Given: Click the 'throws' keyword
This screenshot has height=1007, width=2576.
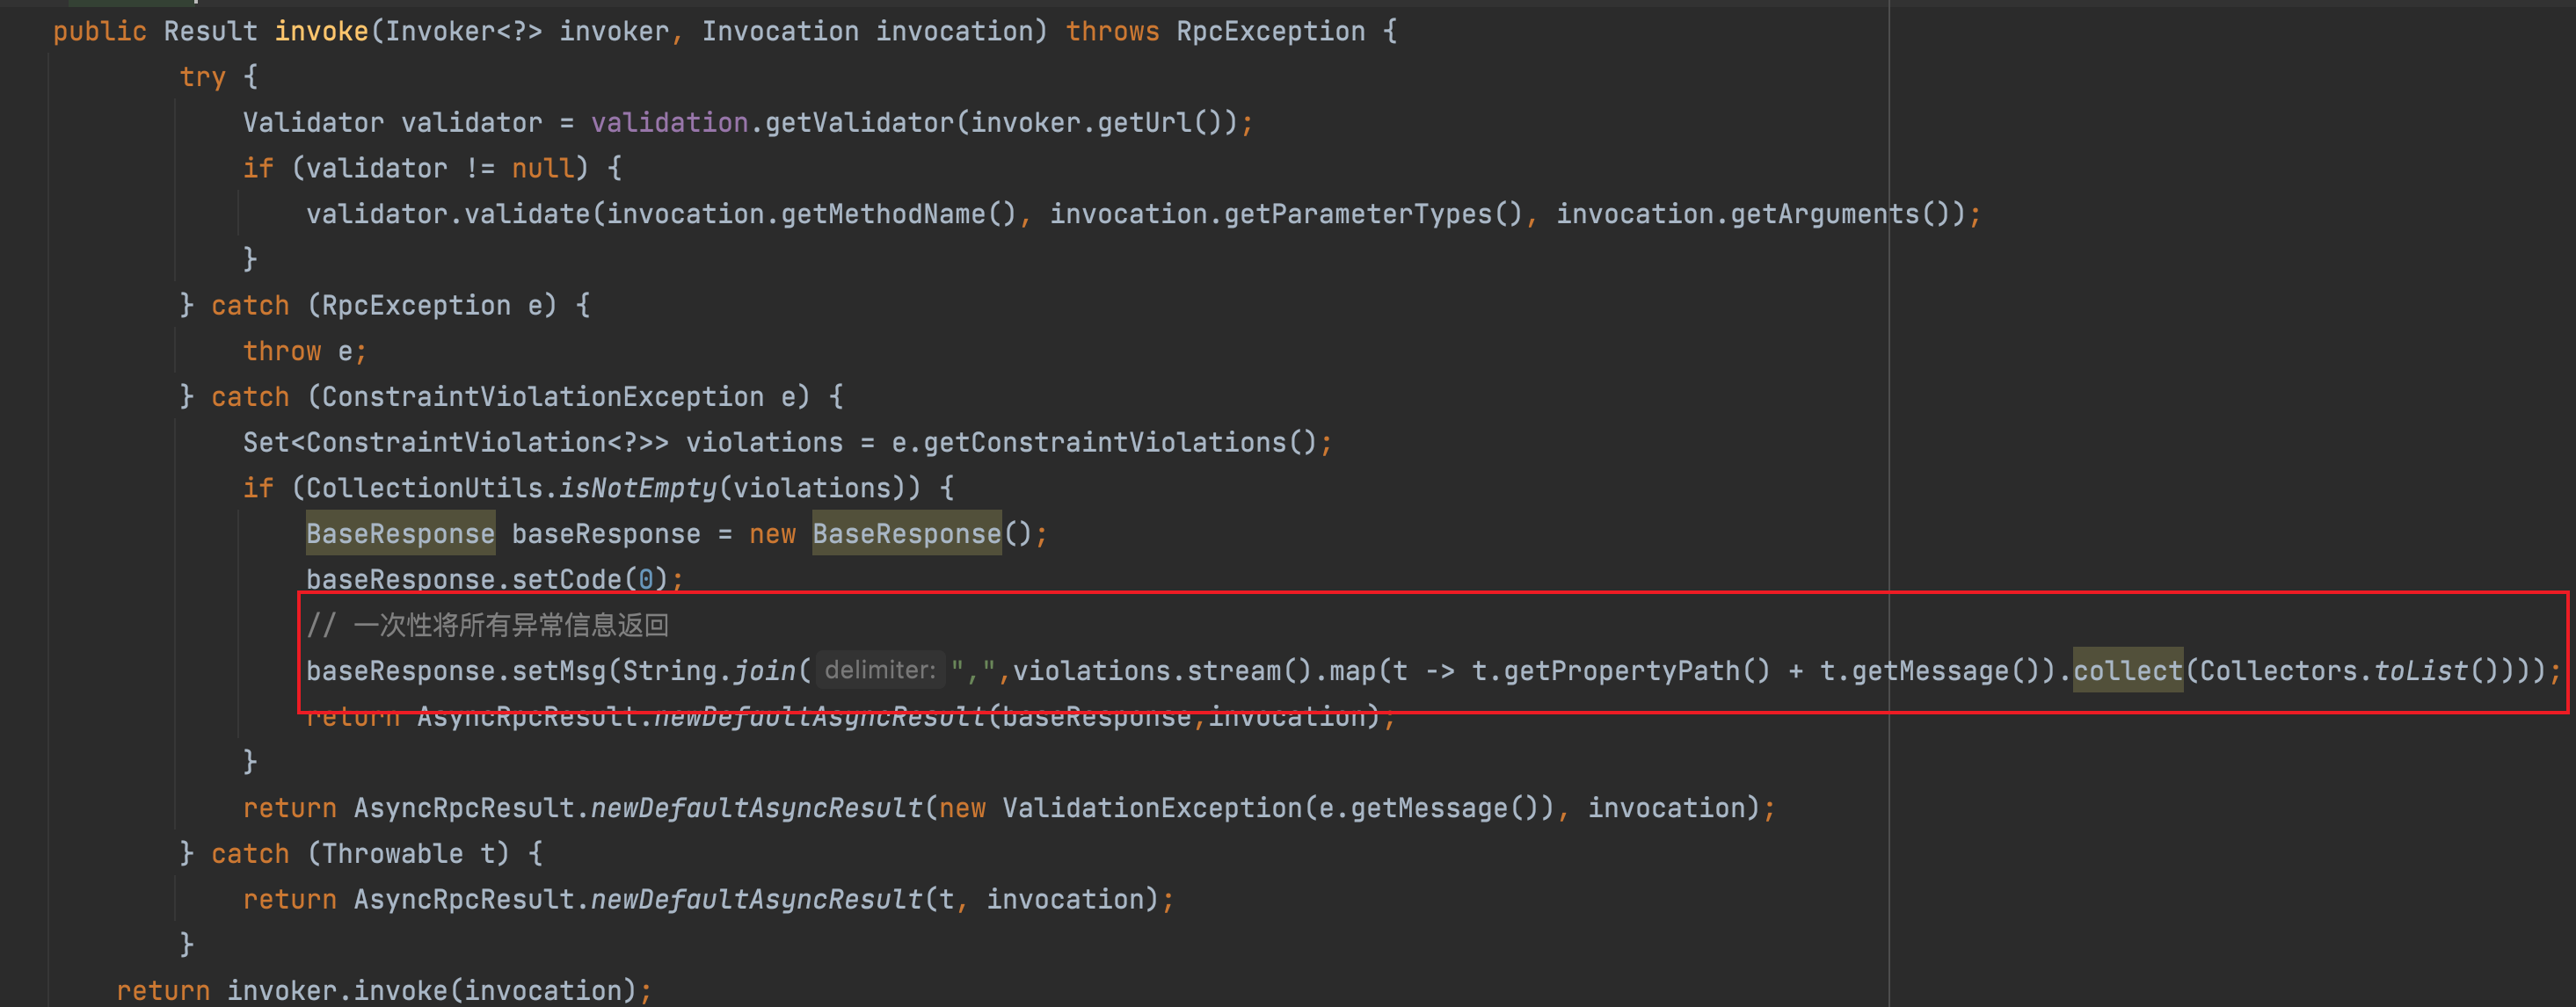Looking at the screenshot, I should (1112, 32).
